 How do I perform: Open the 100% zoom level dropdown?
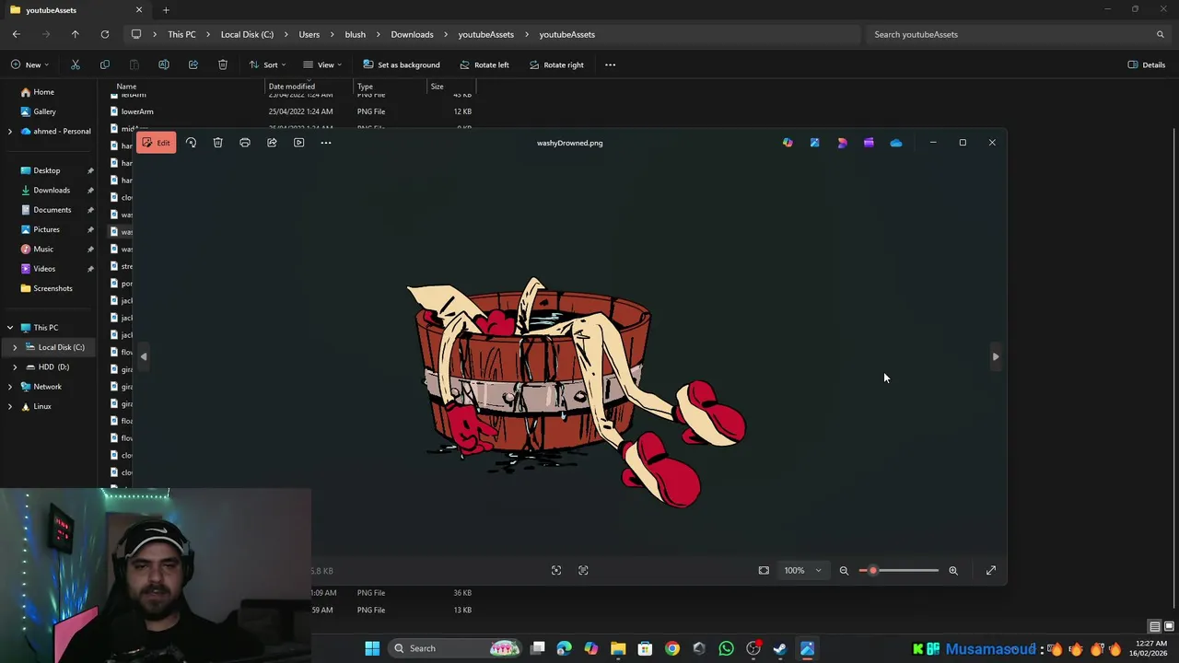point(802,571)
